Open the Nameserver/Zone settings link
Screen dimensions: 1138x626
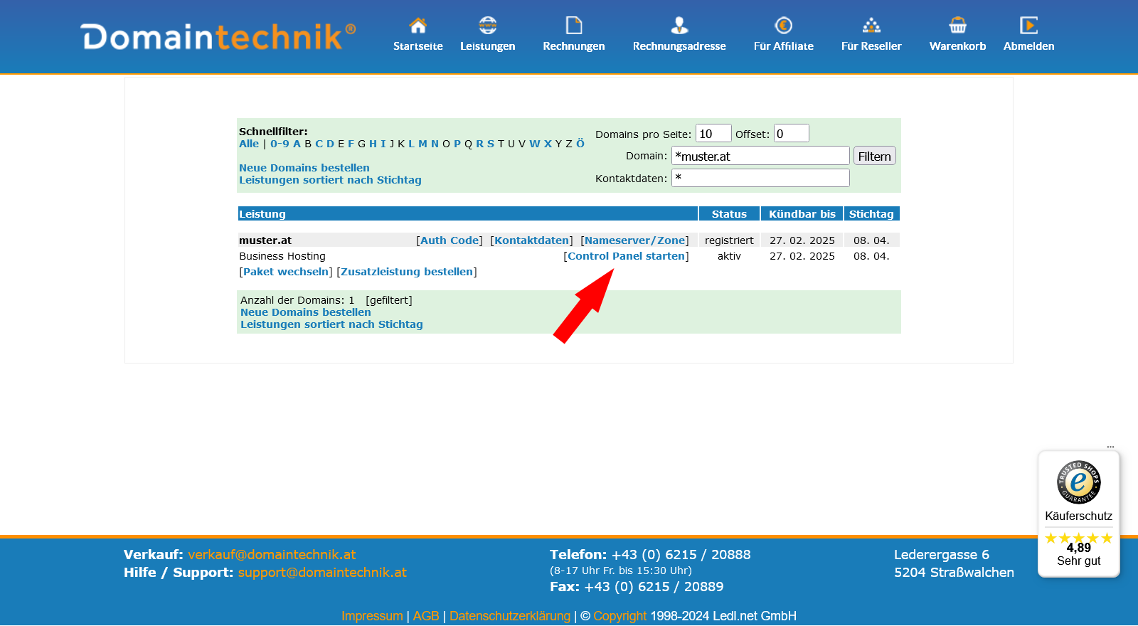634,240
